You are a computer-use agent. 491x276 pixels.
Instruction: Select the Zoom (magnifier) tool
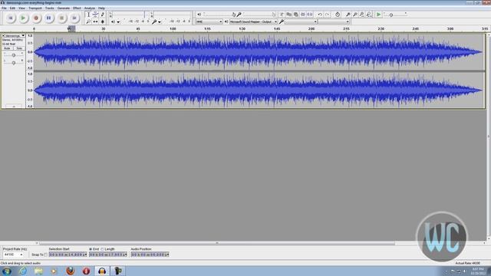(88, 21)
